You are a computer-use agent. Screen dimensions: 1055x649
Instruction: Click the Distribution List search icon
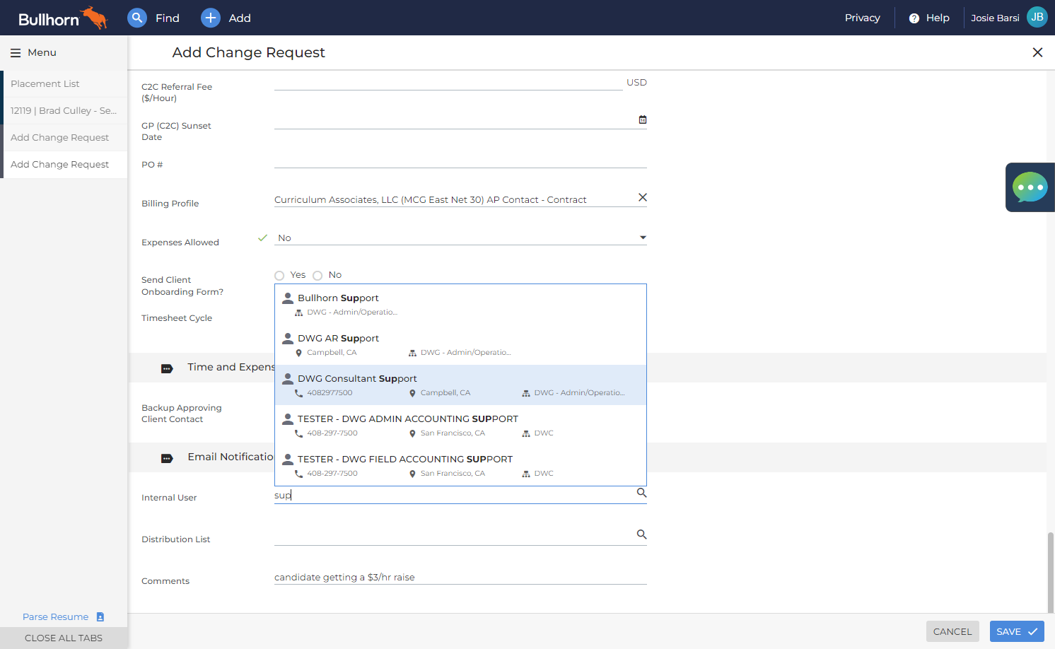pos(641,534)
